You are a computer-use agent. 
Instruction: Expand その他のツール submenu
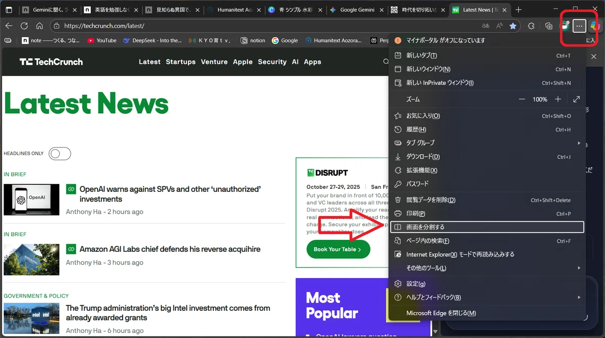pyautogui.click(x=487, y=268)
